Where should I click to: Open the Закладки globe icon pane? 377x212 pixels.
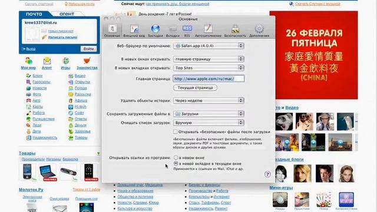click(156, 29)
